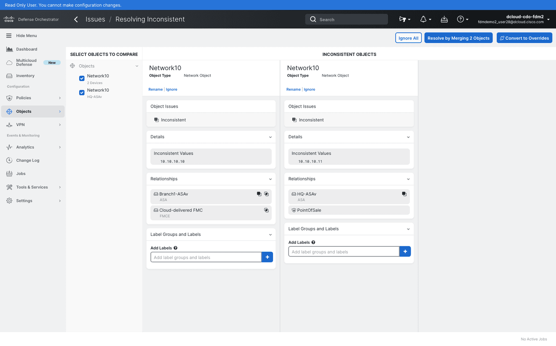Screen dimensions: 556x346
Task: Click the plus button for left label field
Action: pyautogui.click(x=267, y=257)
